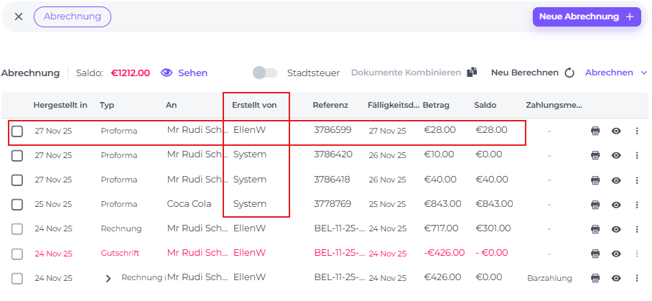The height and width of the screenshot is (301, 652).
Task: Print the €717.00 Rechnung row
Action: pyautogui.click(x=595, y=229)
